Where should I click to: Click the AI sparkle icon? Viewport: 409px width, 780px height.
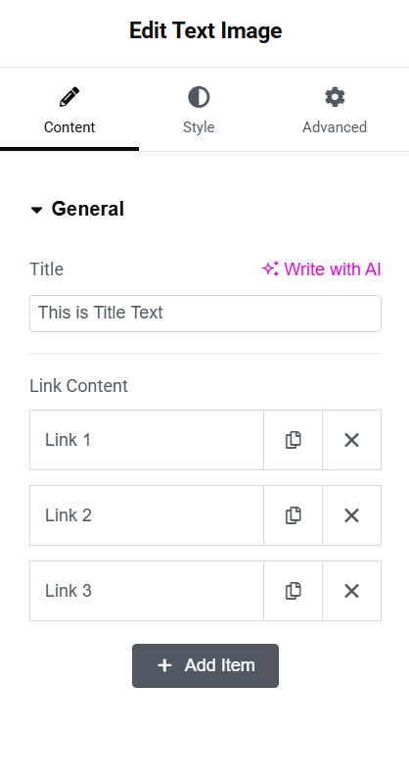270,269
